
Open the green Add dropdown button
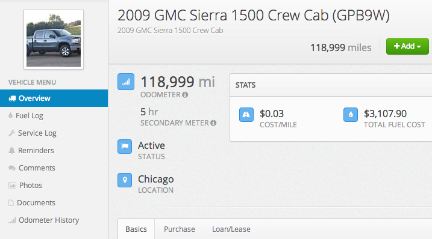pos(407,46)
